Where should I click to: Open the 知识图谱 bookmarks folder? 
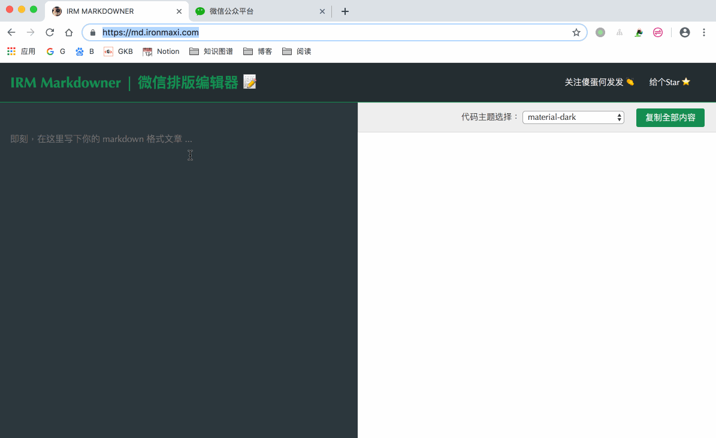[211, 51]
